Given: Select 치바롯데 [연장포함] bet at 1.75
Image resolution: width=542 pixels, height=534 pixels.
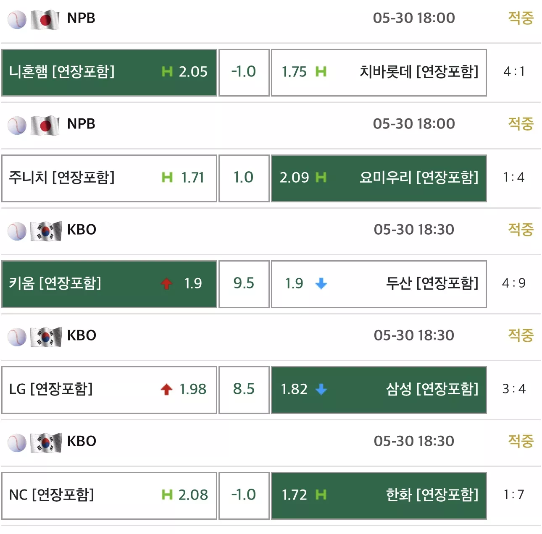Looking at the screenshot, I should click(379, 73).
